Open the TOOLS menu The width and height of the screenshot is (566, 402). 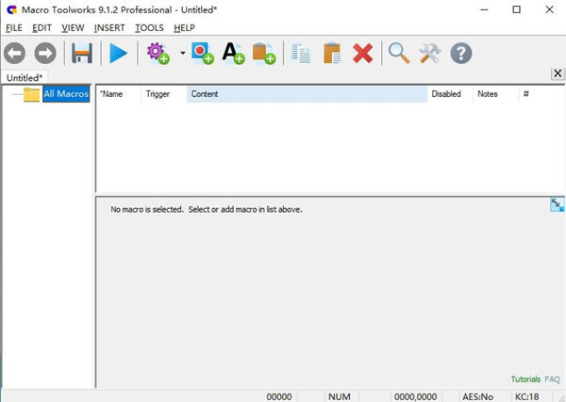pos(149,27)
